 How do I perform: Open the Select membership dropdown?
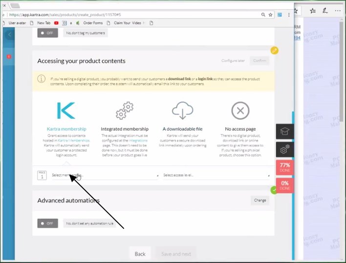point(105,175)
